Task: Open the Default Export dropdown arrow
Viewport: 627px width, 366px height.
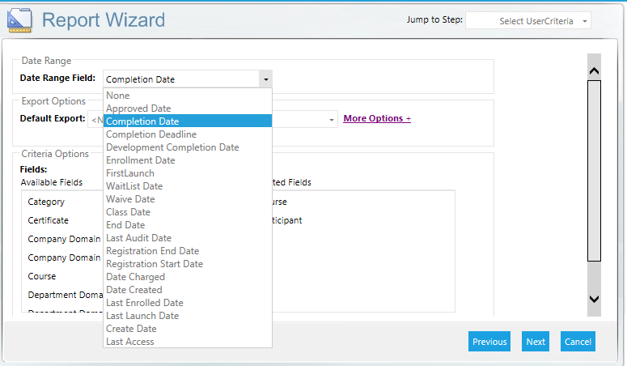Action: tap(332, 120)
